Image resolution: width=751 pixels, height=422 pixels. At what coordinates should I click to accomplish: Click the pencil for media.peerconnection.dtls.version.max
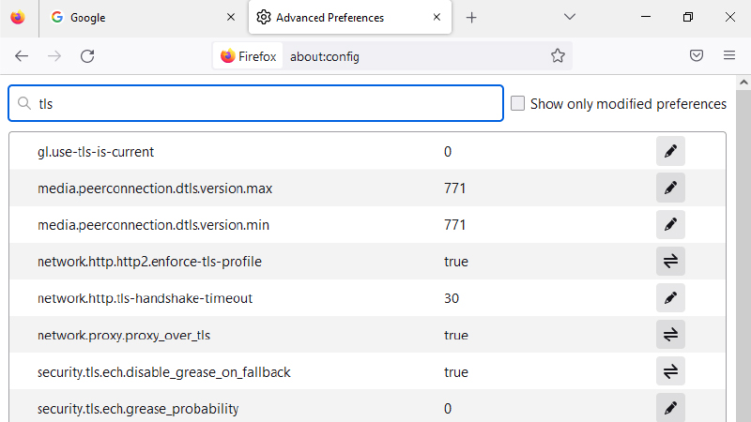point(670,188)
